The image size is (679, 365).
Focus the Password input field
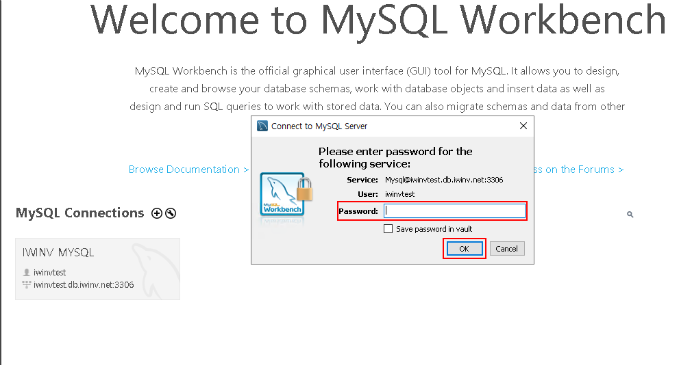pos(454,211)
